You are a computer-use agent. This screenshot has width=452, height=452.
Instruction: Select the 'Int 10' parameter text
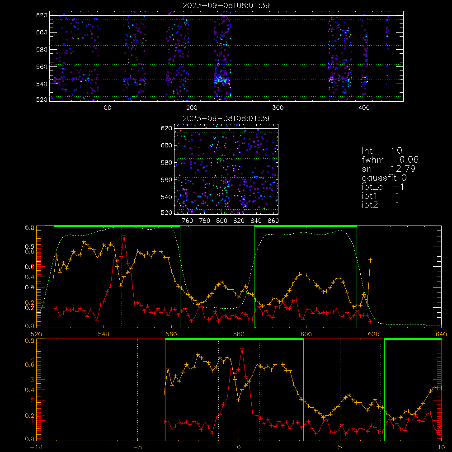tap(381, 151)
